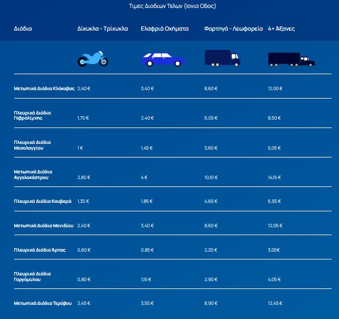Click the Πλευρικά Διόδια Μεσολογγίου label
Viewport: 339px width, 319px height.
coord(32,145)
